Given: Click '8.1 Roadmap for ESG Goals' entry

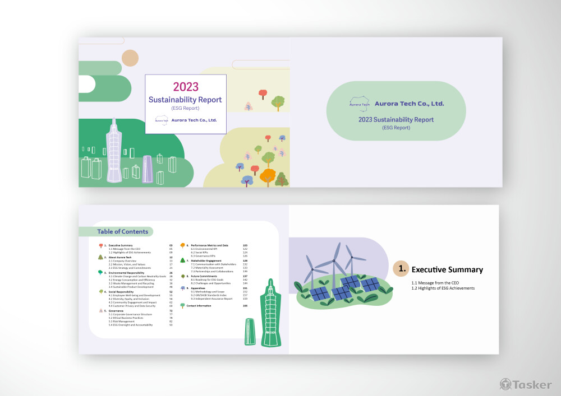Looking at the screenshot, I should click(207, 280).
